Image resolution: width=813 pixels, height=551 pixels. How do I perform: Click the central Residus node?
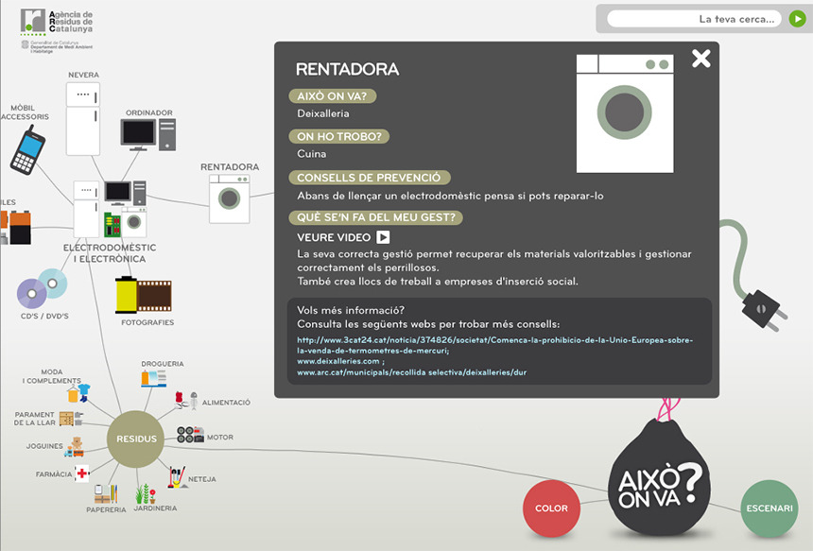(x=136, y=439)
